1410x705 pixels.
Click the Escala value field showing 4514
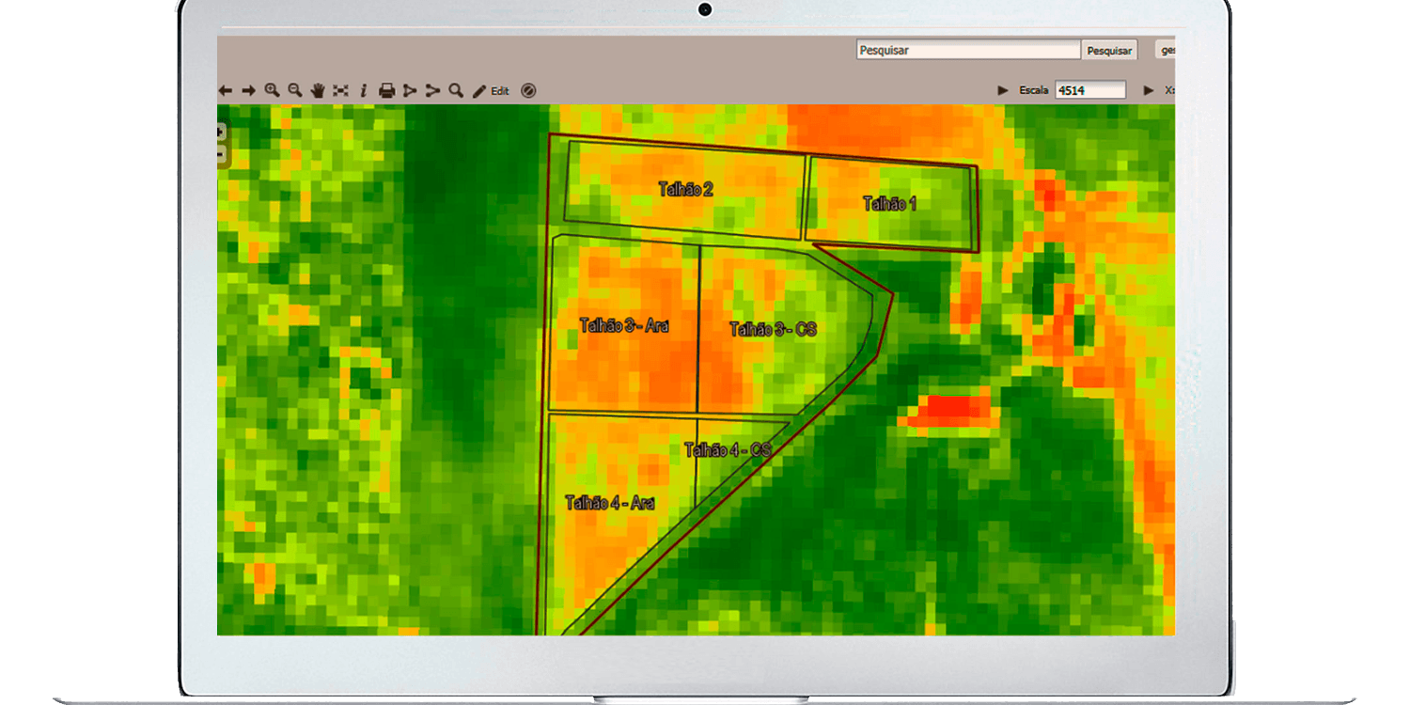[x=1089, y=90]
